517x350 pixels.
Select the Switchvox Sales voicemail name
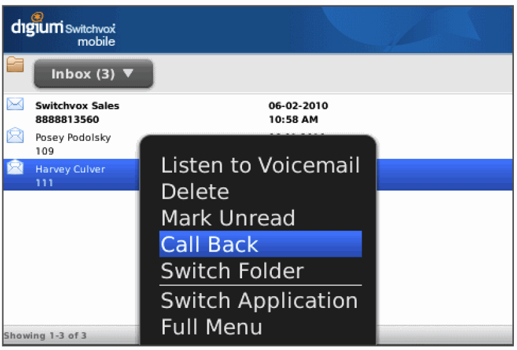point(77,106)
